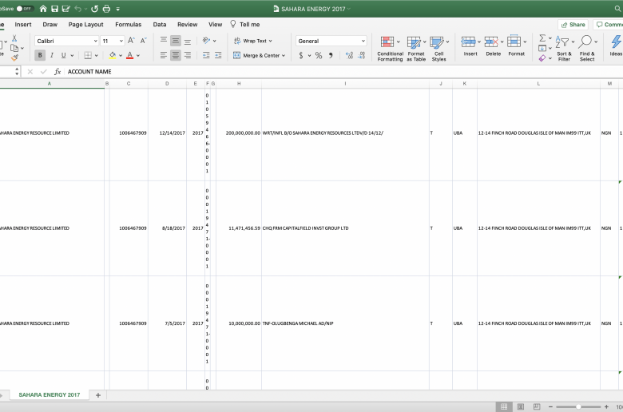Apply the red font color

[x=129, y=55]
